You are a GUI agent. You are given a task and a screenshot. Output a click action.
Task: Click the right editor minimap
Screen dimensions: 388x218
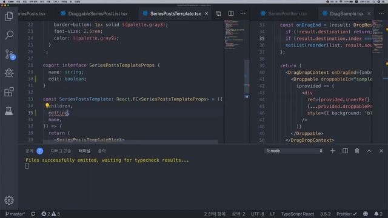pos(377,37)
